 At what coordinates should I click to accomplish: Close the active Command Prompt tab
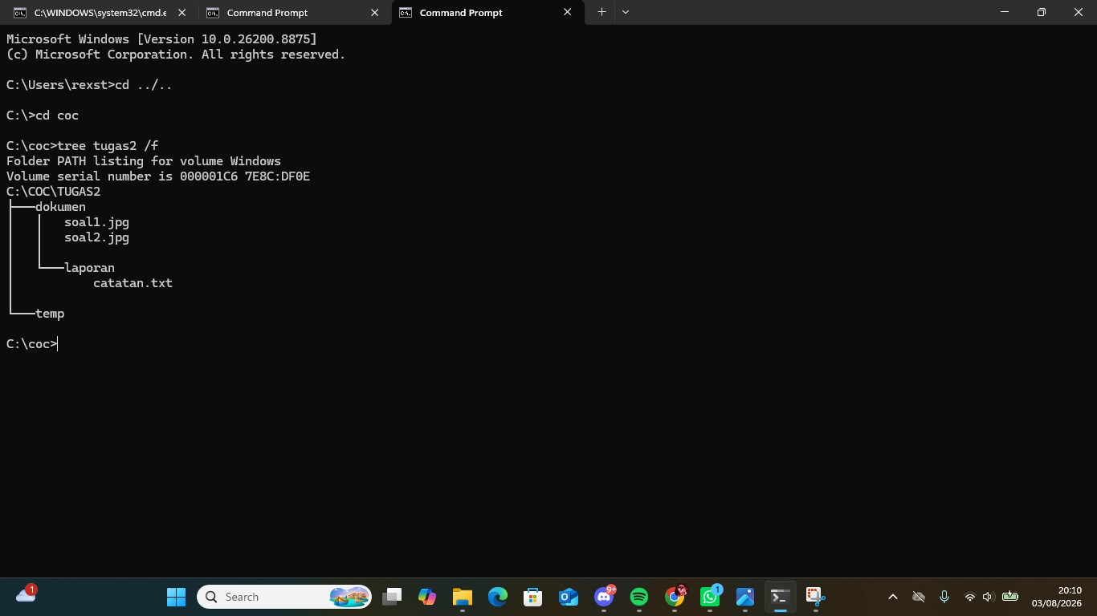point(568,13)
